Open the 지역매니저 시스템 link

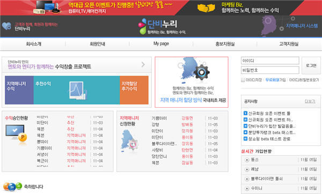pyautogui.click(x=302, y=26)
